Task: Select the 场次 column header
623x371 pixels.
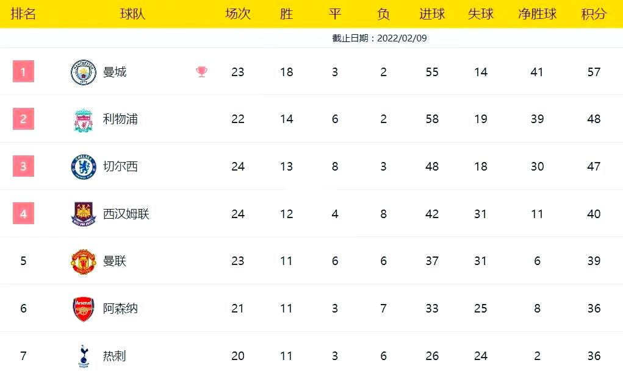Action: (x=237, y=13)
